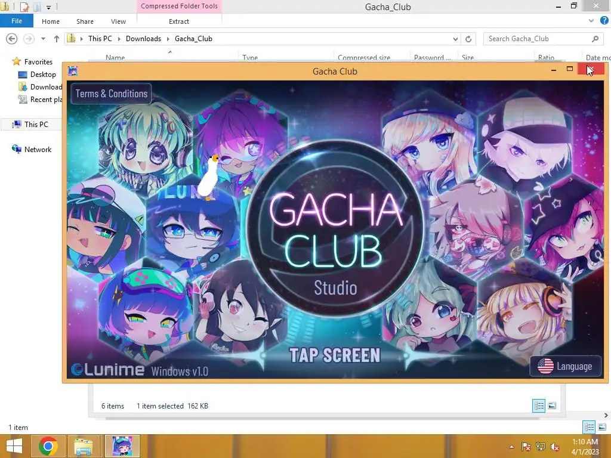Select Favorites in navigation pane
Image resolution: width=611 pixels, height=458 pixels.
click(x=38, y=61)
